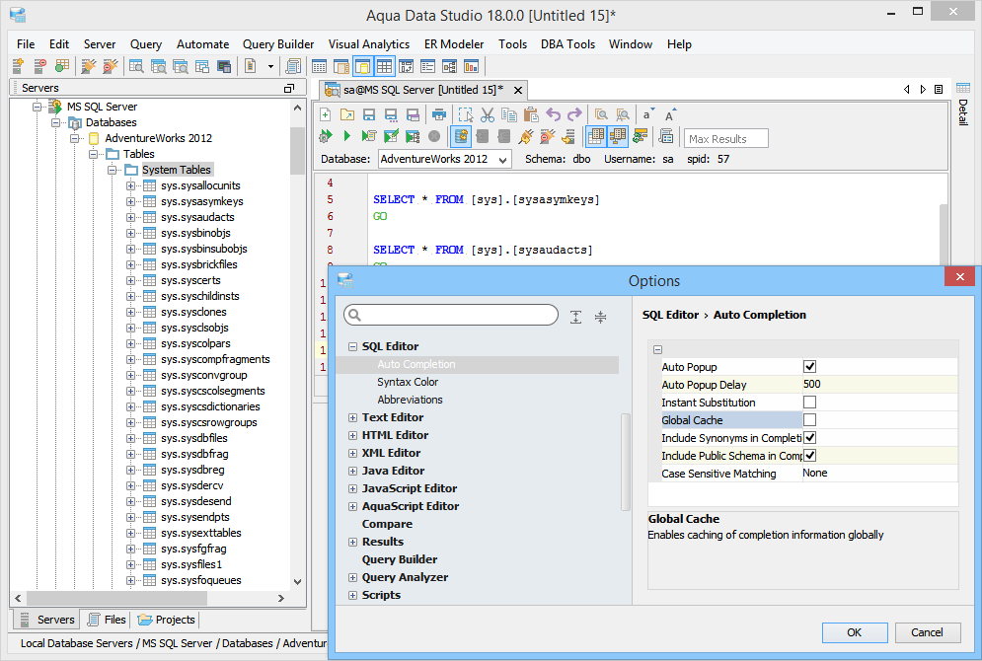Click the gray Stop execution icon
The image size is (982, 661).
434,136
